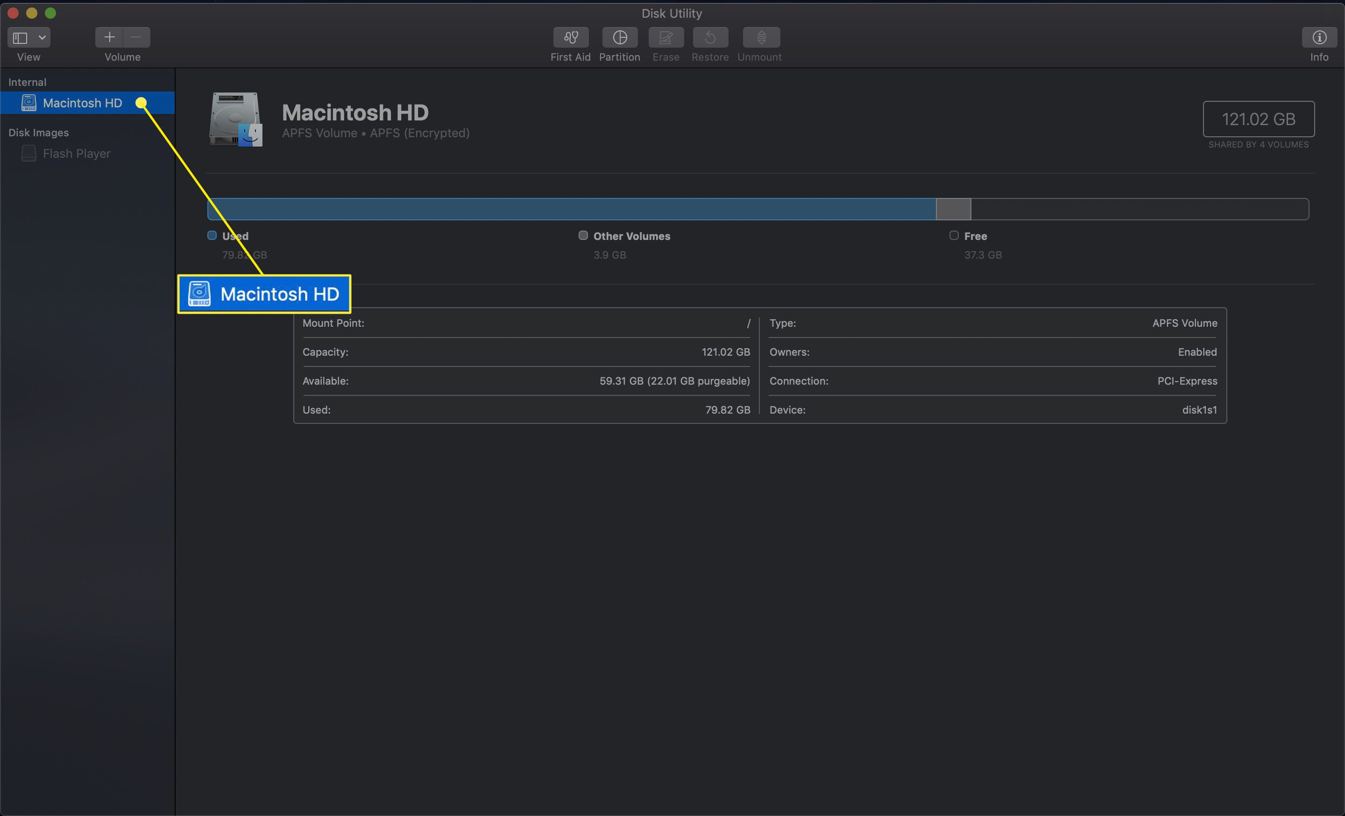The height and width of the screenshot is (816, 1345).
Task: Open the Partition tool
Action: [x=620, y=37]
